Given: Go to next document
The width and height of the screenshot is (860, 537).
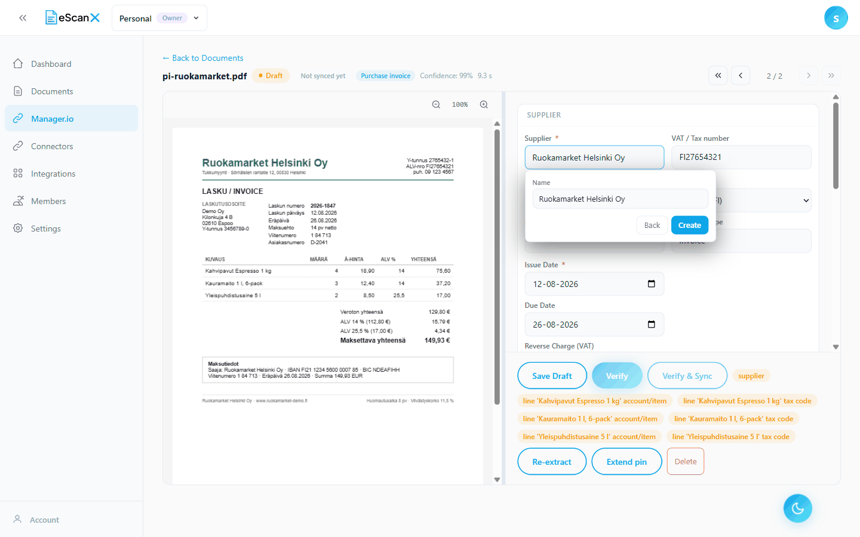Looking at the screenshot, I should coord(809,76).
